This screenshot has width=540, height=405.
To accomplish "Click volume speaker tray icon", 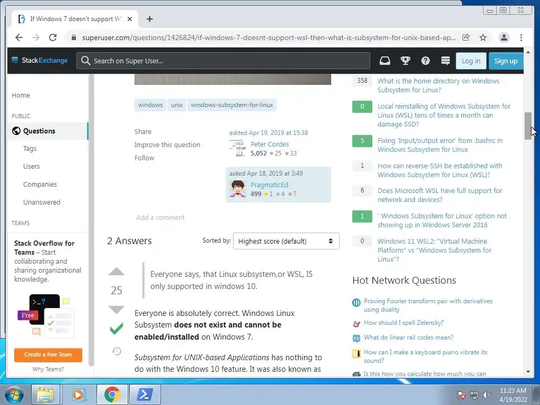I will coord(487,395).
